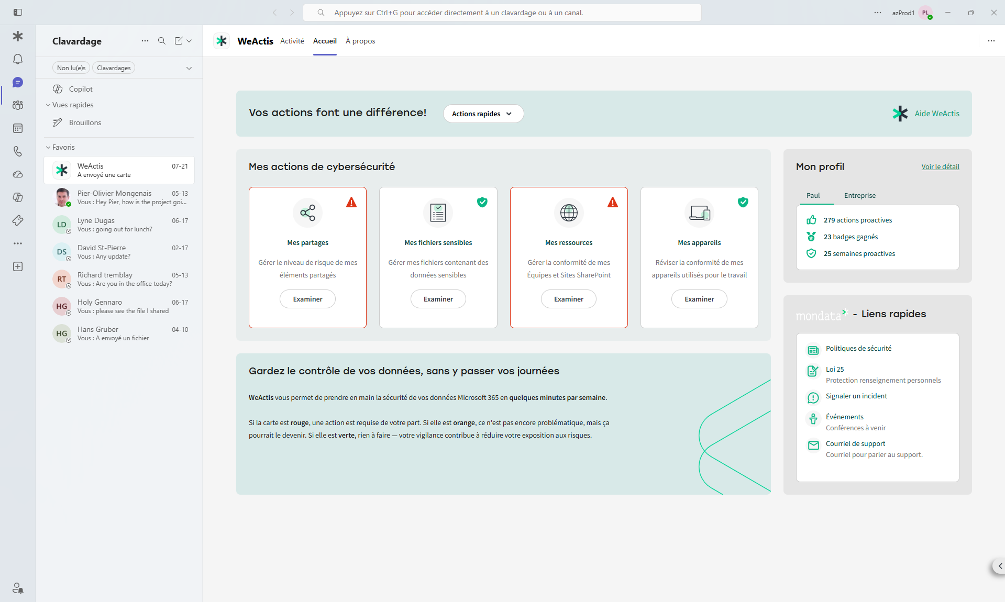
Task: Click the Mes partages share icon
Action: click(307, 213)
